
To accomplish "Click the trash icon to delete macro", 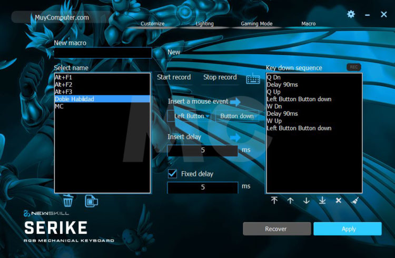I will [x=68, y=201].
